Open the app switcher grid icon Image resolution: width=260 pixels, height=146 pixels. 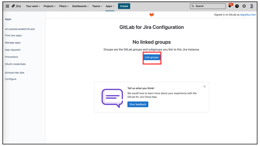7,6
